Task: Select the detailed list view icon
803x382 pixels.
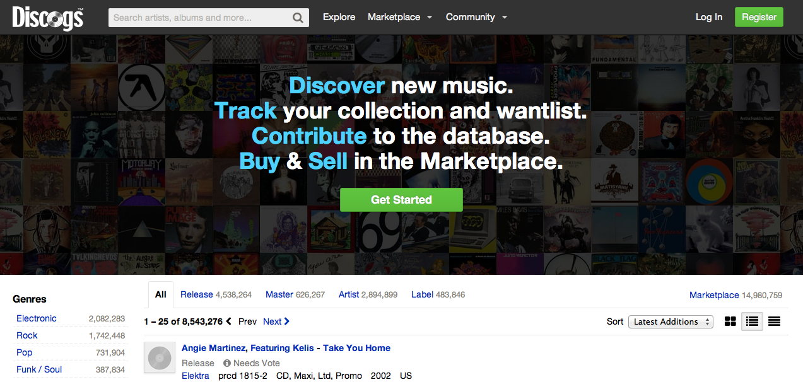Action: pos(752,321)
